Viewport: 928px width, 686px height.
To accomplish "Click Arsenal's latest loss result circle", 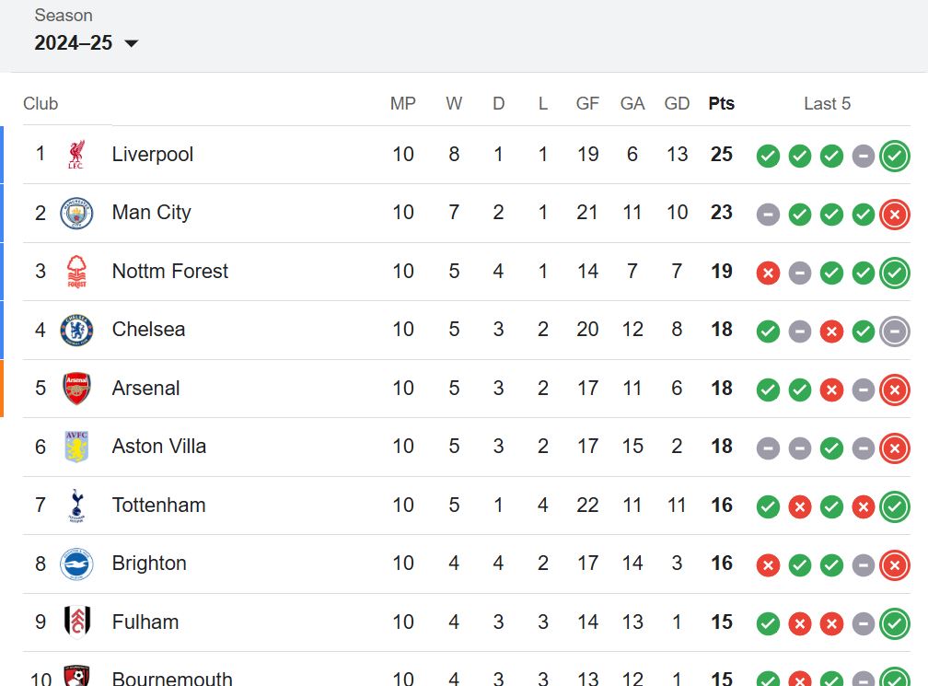I will pyautogui.click(x=894, y=390).
